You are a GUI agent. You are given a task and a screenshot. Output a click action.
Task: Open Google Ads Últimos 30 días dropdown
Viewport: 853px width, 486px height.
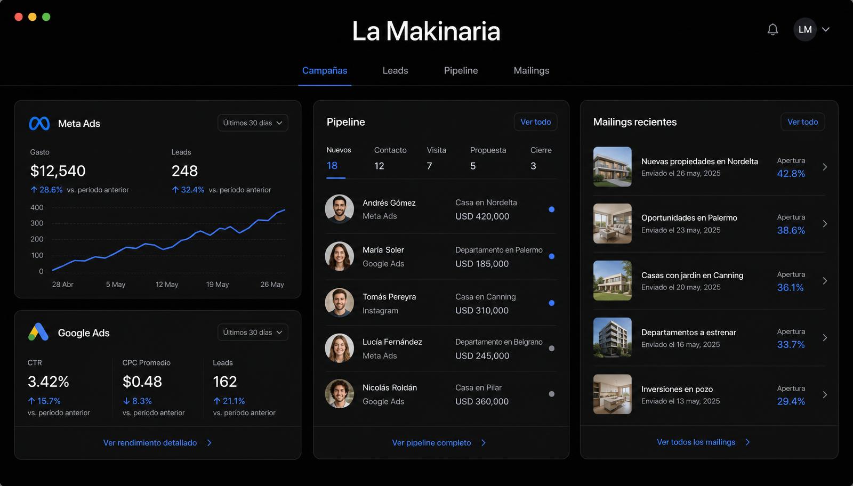point(253,332)
